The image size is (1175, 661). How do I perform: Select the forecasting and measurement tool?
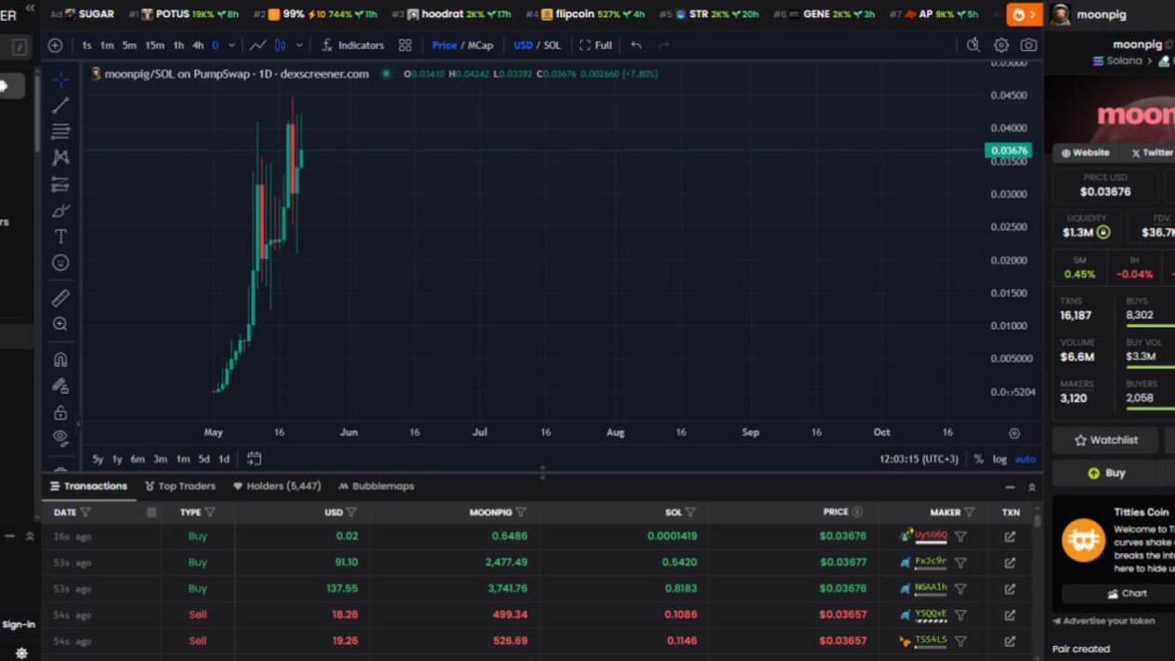(61, 185)
